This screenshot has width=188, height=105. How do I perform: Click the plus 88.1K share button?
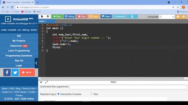[27, 72]
